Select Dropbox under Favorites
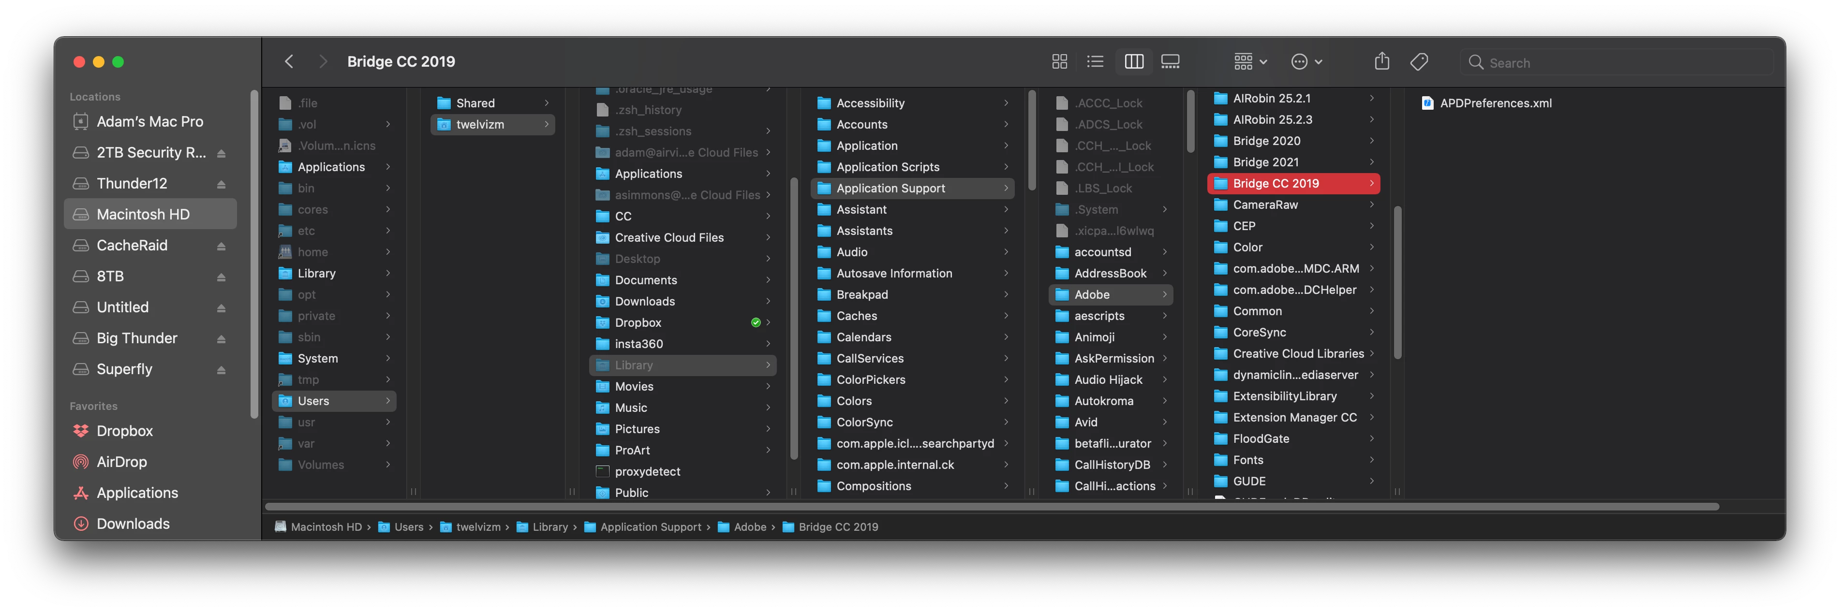This screenshot has height=612, width=1840. pos(124,431)
